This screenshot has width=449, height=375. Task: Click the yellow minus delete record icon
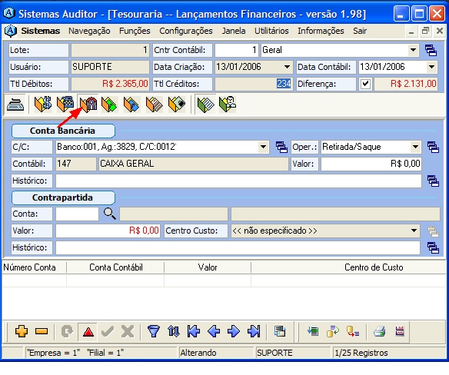pyautogui.click(x=42, y=331)
